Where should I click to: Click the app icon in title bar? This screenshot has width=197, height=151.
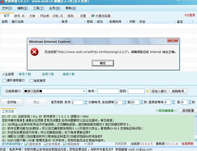[x=2, y=1]
